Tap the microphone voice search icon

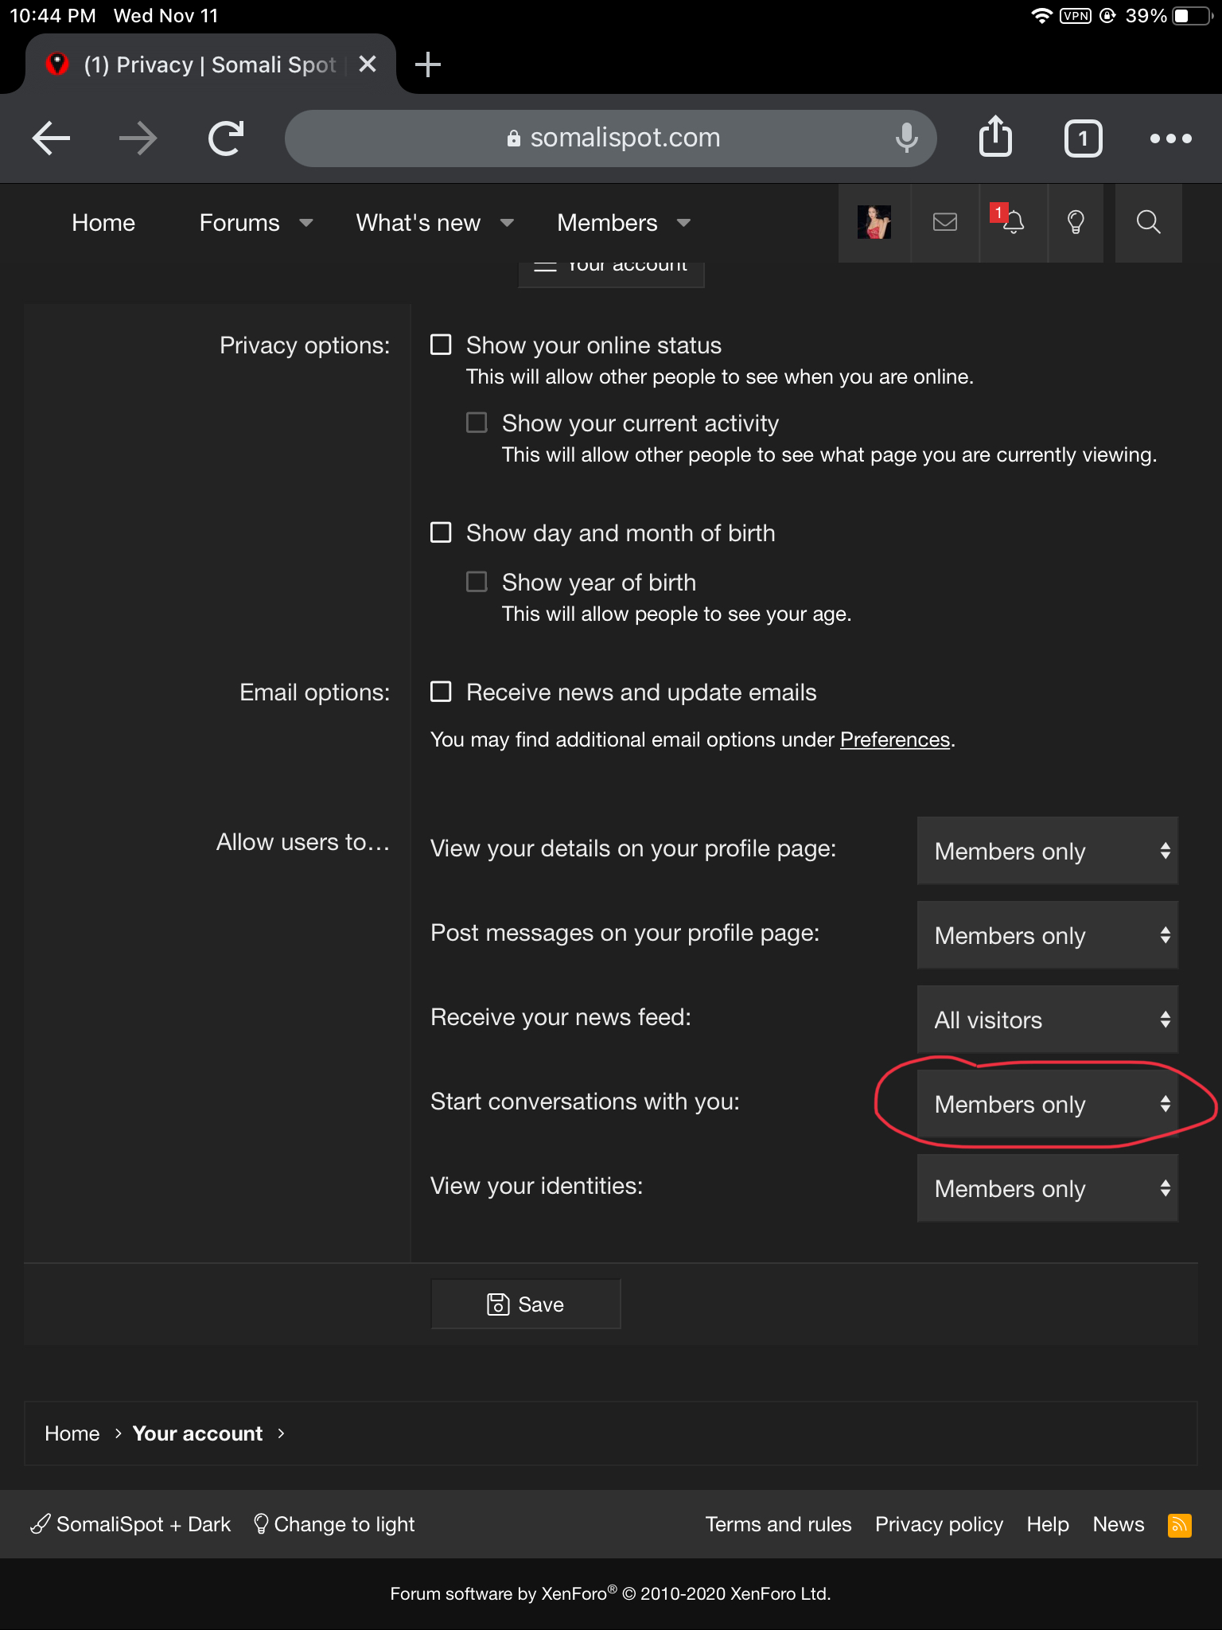[906, 138]
